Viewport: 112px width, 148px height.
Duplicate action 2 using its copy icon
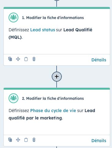point(10,140)
